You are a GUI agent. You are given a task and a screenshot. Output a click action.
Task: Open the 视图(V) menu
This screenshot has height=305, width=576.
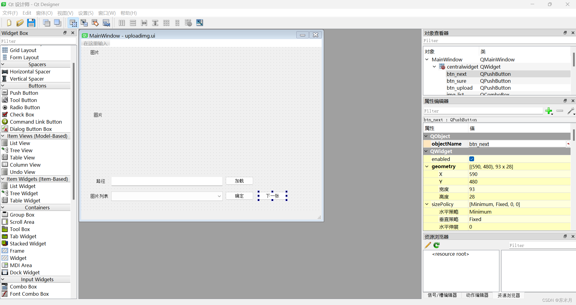[65, 13]
